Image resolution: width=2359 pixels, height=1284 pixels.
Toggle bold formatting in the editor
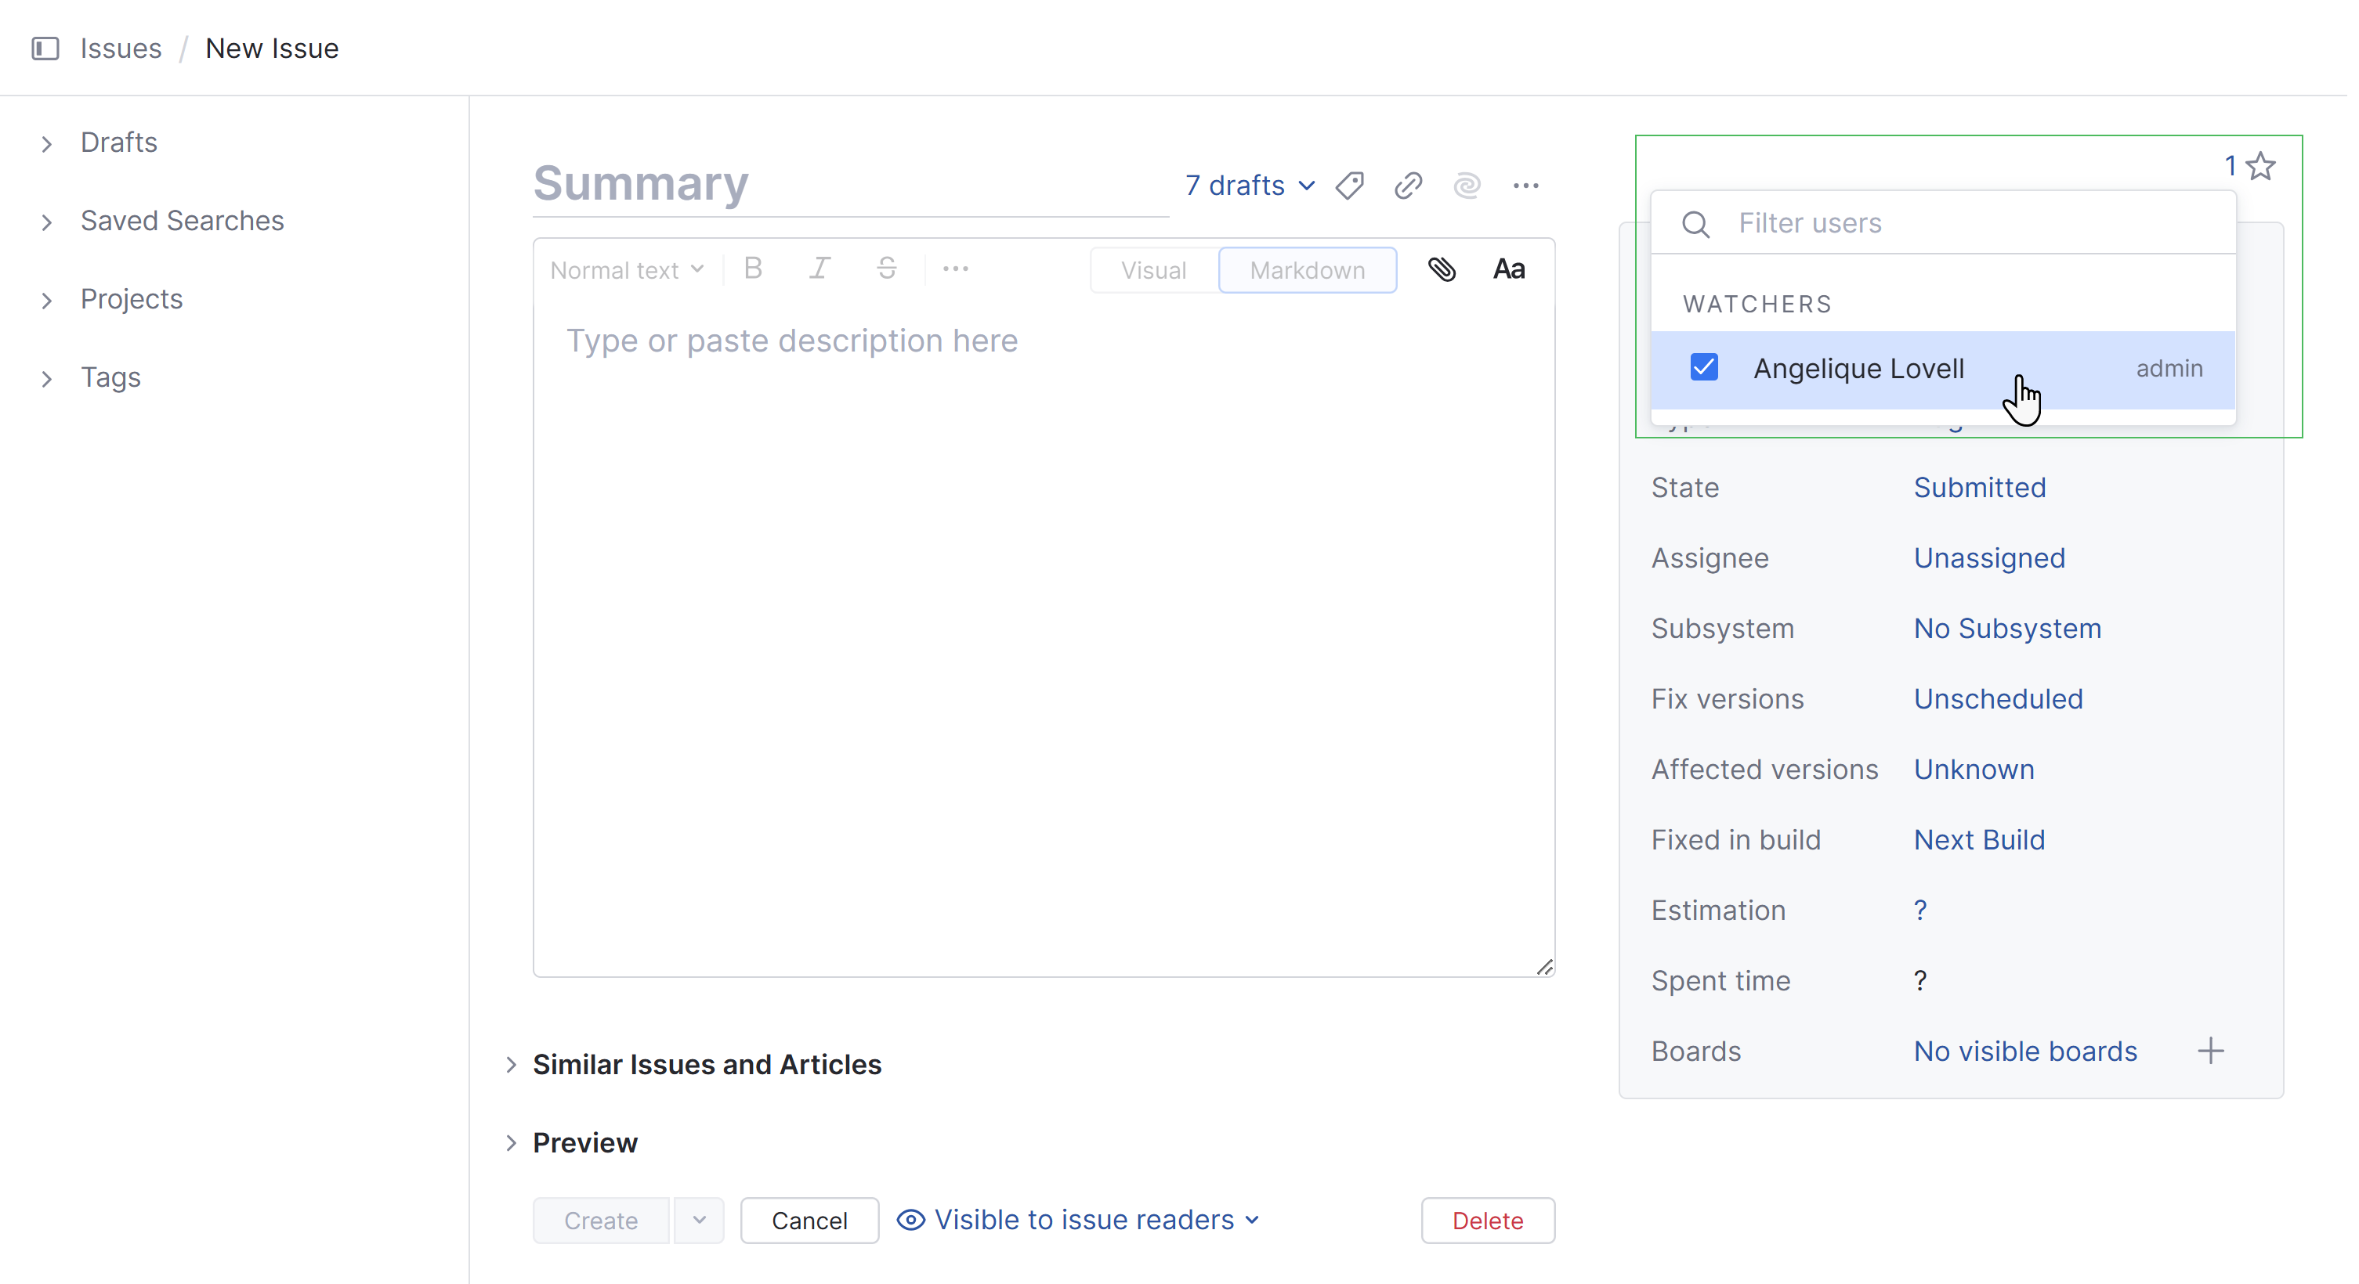click(x=753, y=269)
